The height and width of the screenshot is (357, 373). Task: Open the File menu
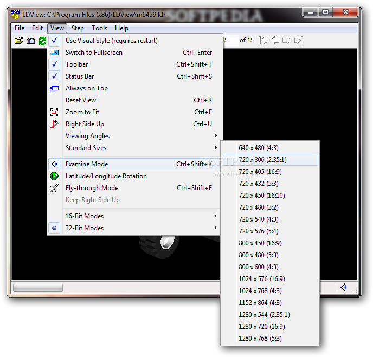(x=20, y=28)
